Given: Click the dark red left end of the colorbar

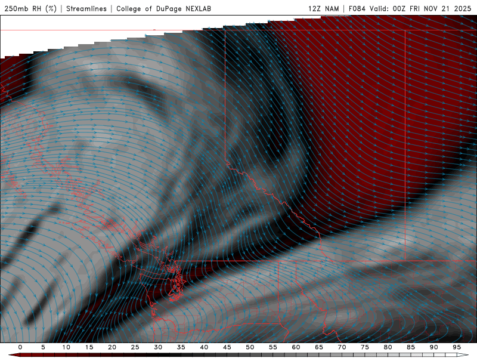Looking at the screenshot, I should pyautogui.click(x=14, y=355).
